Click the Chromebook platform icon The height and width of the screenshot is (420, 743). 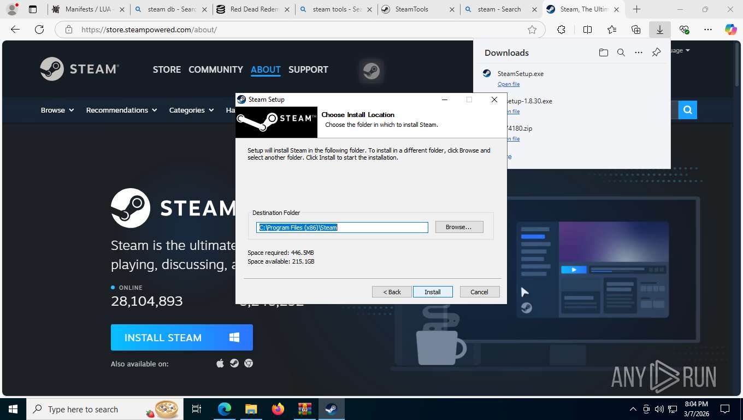tap(249, 363)
